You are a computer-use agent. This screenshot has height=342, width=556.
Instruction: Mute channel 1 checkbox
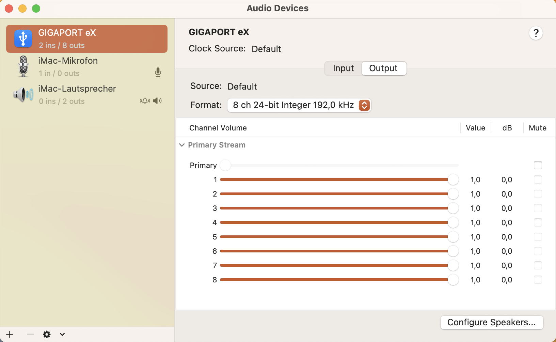click(x=538, y=180)
